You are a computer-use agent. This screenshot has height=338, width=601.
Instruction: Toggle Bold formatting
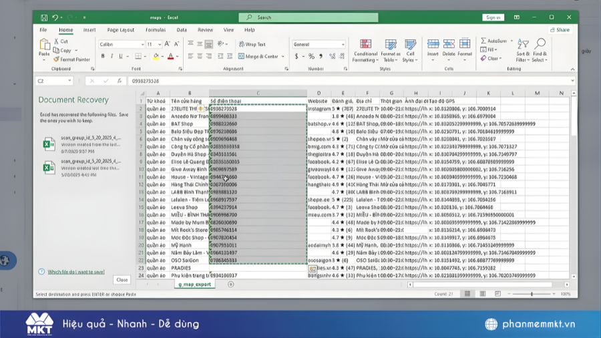(103, 56)
